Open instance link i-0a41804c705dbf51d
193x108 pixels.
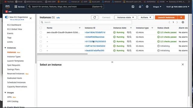pos(95,32)
